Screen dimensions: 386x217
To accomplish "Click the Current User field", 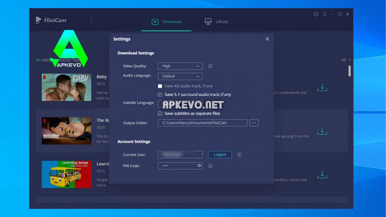I will click(180, 154).
